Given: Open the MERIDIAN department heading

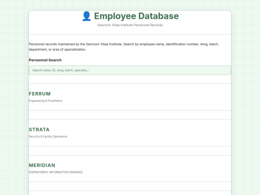Looking at the screenshot, I should [x=42, y=165].
